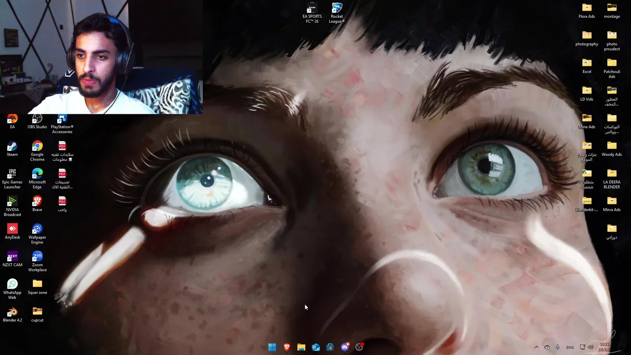631x355 pixels.
Task: Open Microsoft Store from taskbar
Action: click(330, 347)
